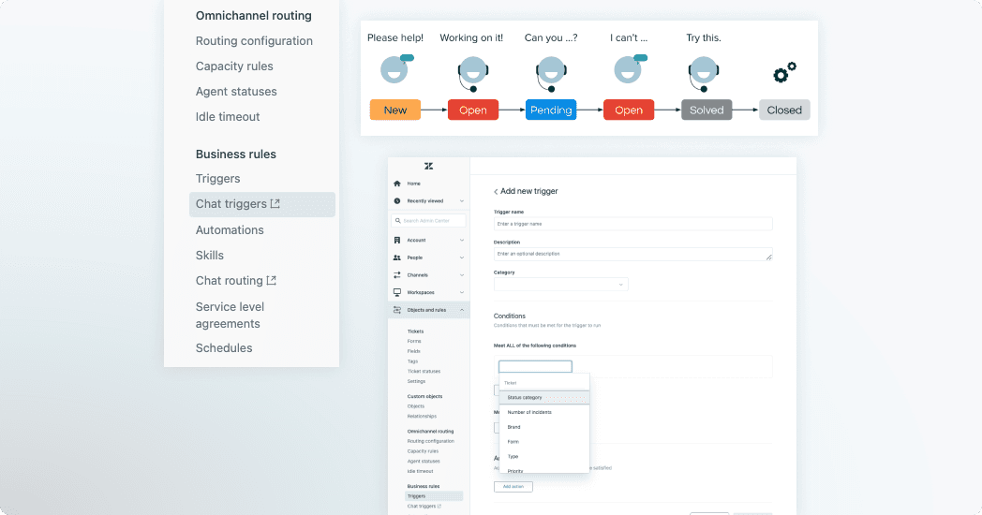Click the Home icon in Admin Center sidebar
Screen dimensions: 982x515
click(397, 184)
